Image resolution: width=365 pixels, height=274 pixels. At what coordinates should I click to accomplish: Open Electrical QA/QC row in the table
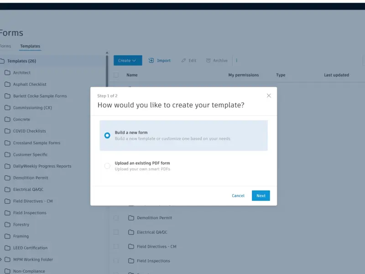[152, 232]
